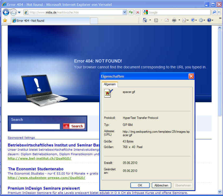Click the img.sedoparking.com URL text
The image size is (223, 196).
click(x=156, y=133)
